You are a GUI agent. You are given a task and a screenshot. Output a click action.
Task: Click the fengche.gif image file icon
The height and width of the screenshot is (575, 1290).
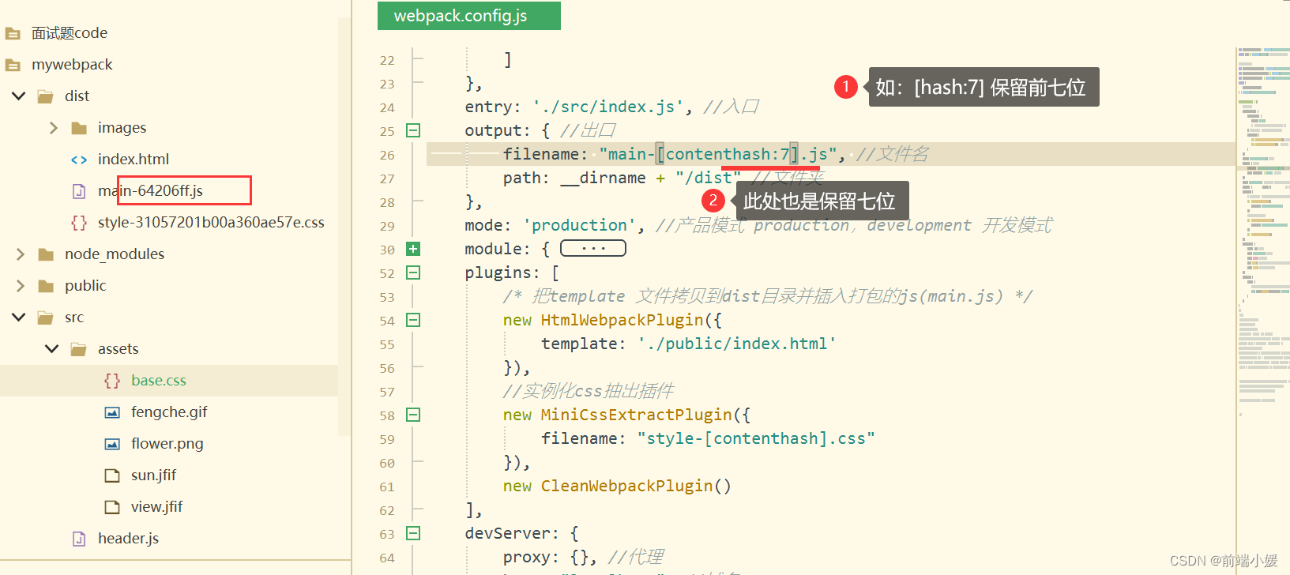click(x=112, y=412)
